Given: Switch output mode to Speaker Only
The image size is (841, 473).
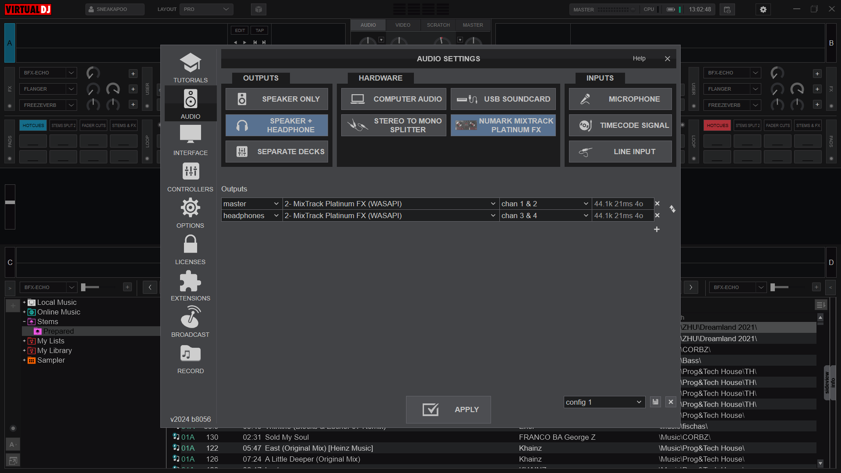Looking at the screenshot, I should coord(276,99).
